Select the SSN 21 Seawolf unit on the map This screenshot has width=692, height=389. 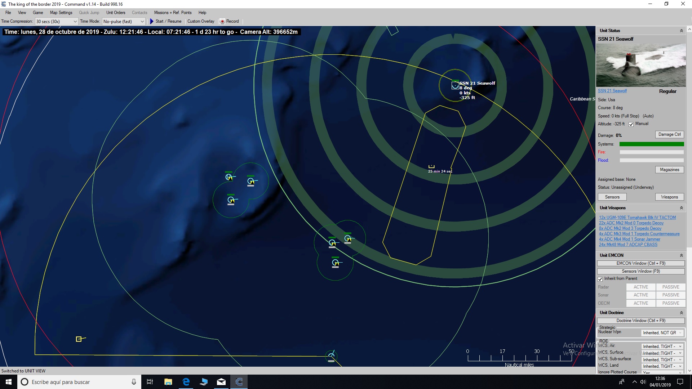tap(455, 85)
